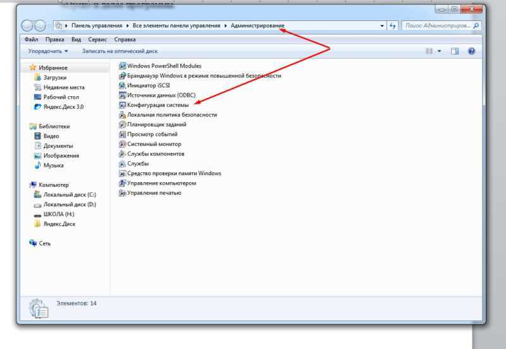Click the Службы компонентов icon

[122, 154]
